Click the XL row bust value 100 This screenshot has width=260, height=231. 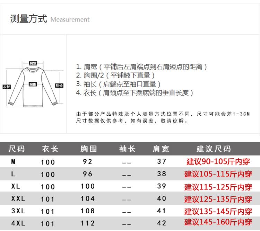(x=88, y=186)
